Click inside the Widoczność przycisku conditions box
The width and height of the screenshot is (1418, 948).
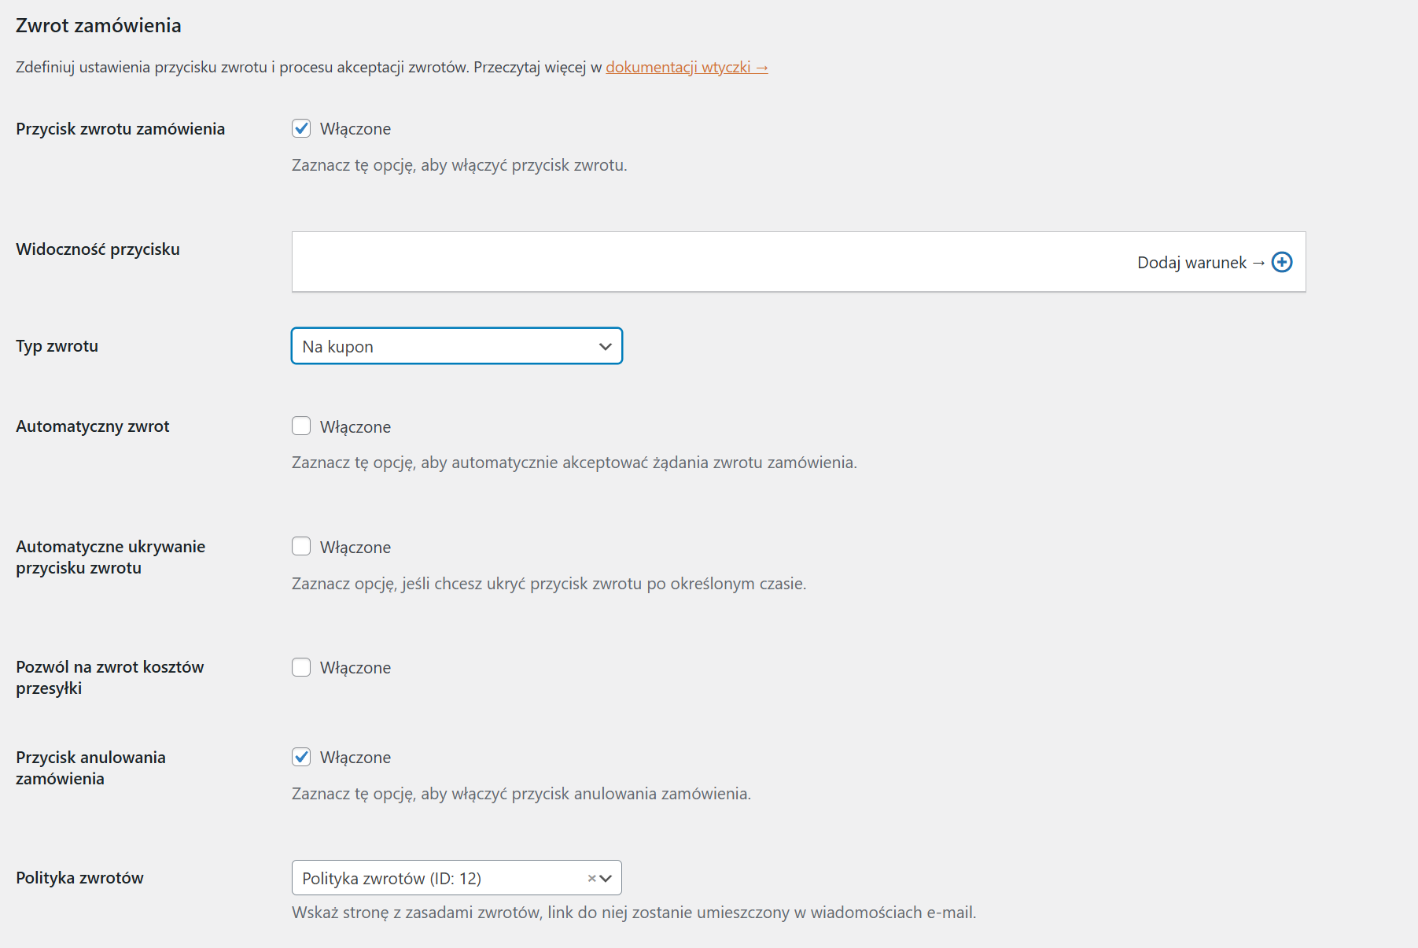tap(708, 262)
